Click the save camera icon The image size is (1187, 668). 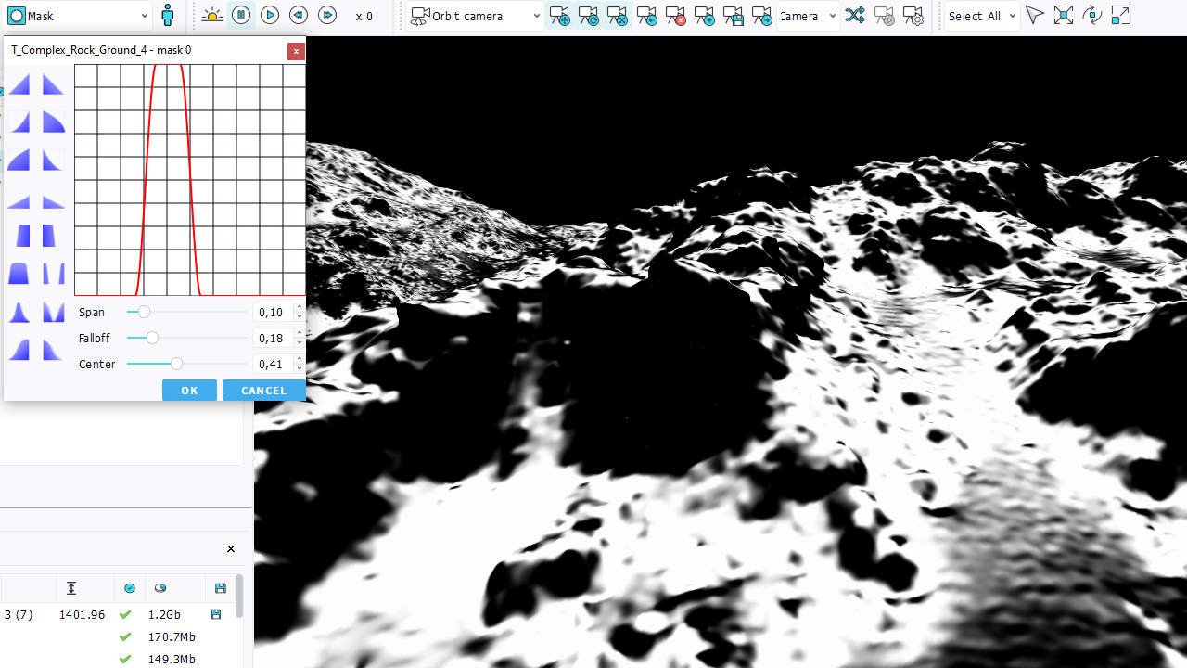[x=733, y=16]
